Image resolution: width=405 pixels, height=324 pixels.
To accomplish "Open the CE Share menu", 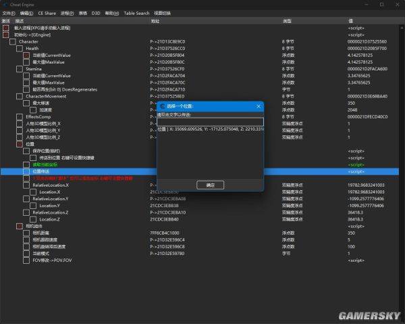I will pos(47,14).
